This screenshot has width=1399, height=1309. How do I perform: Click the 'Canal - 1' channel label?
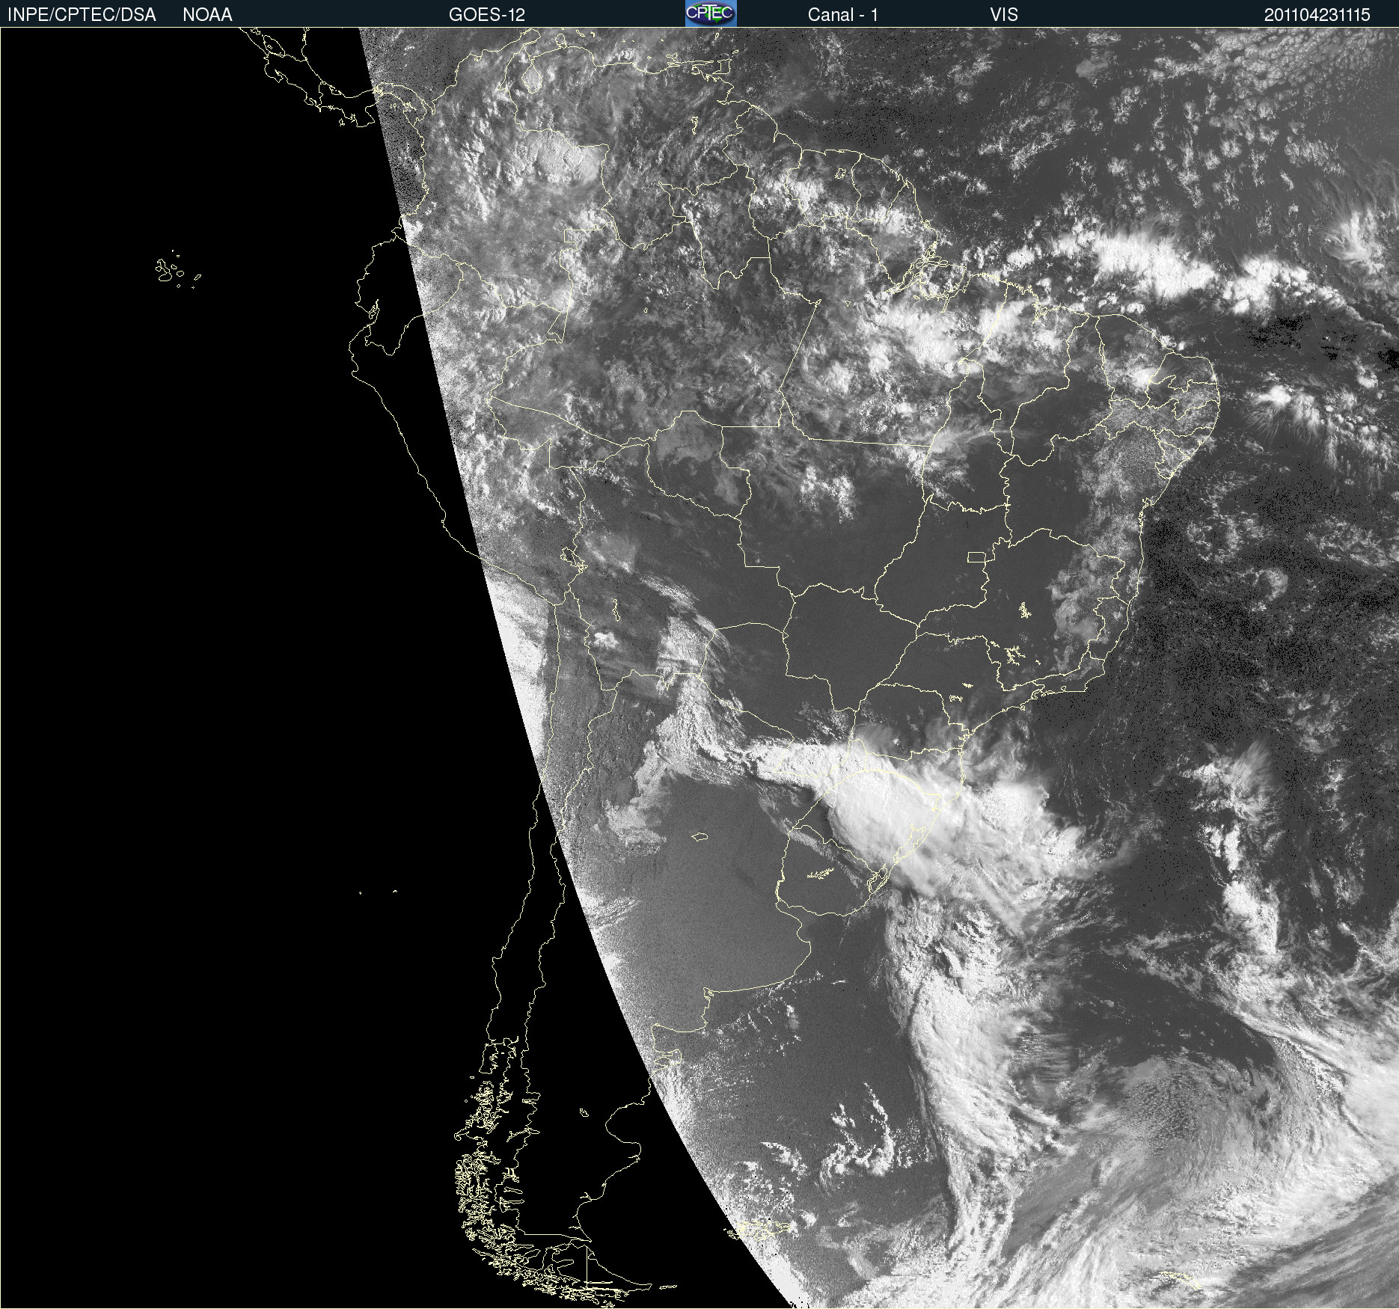843,15
